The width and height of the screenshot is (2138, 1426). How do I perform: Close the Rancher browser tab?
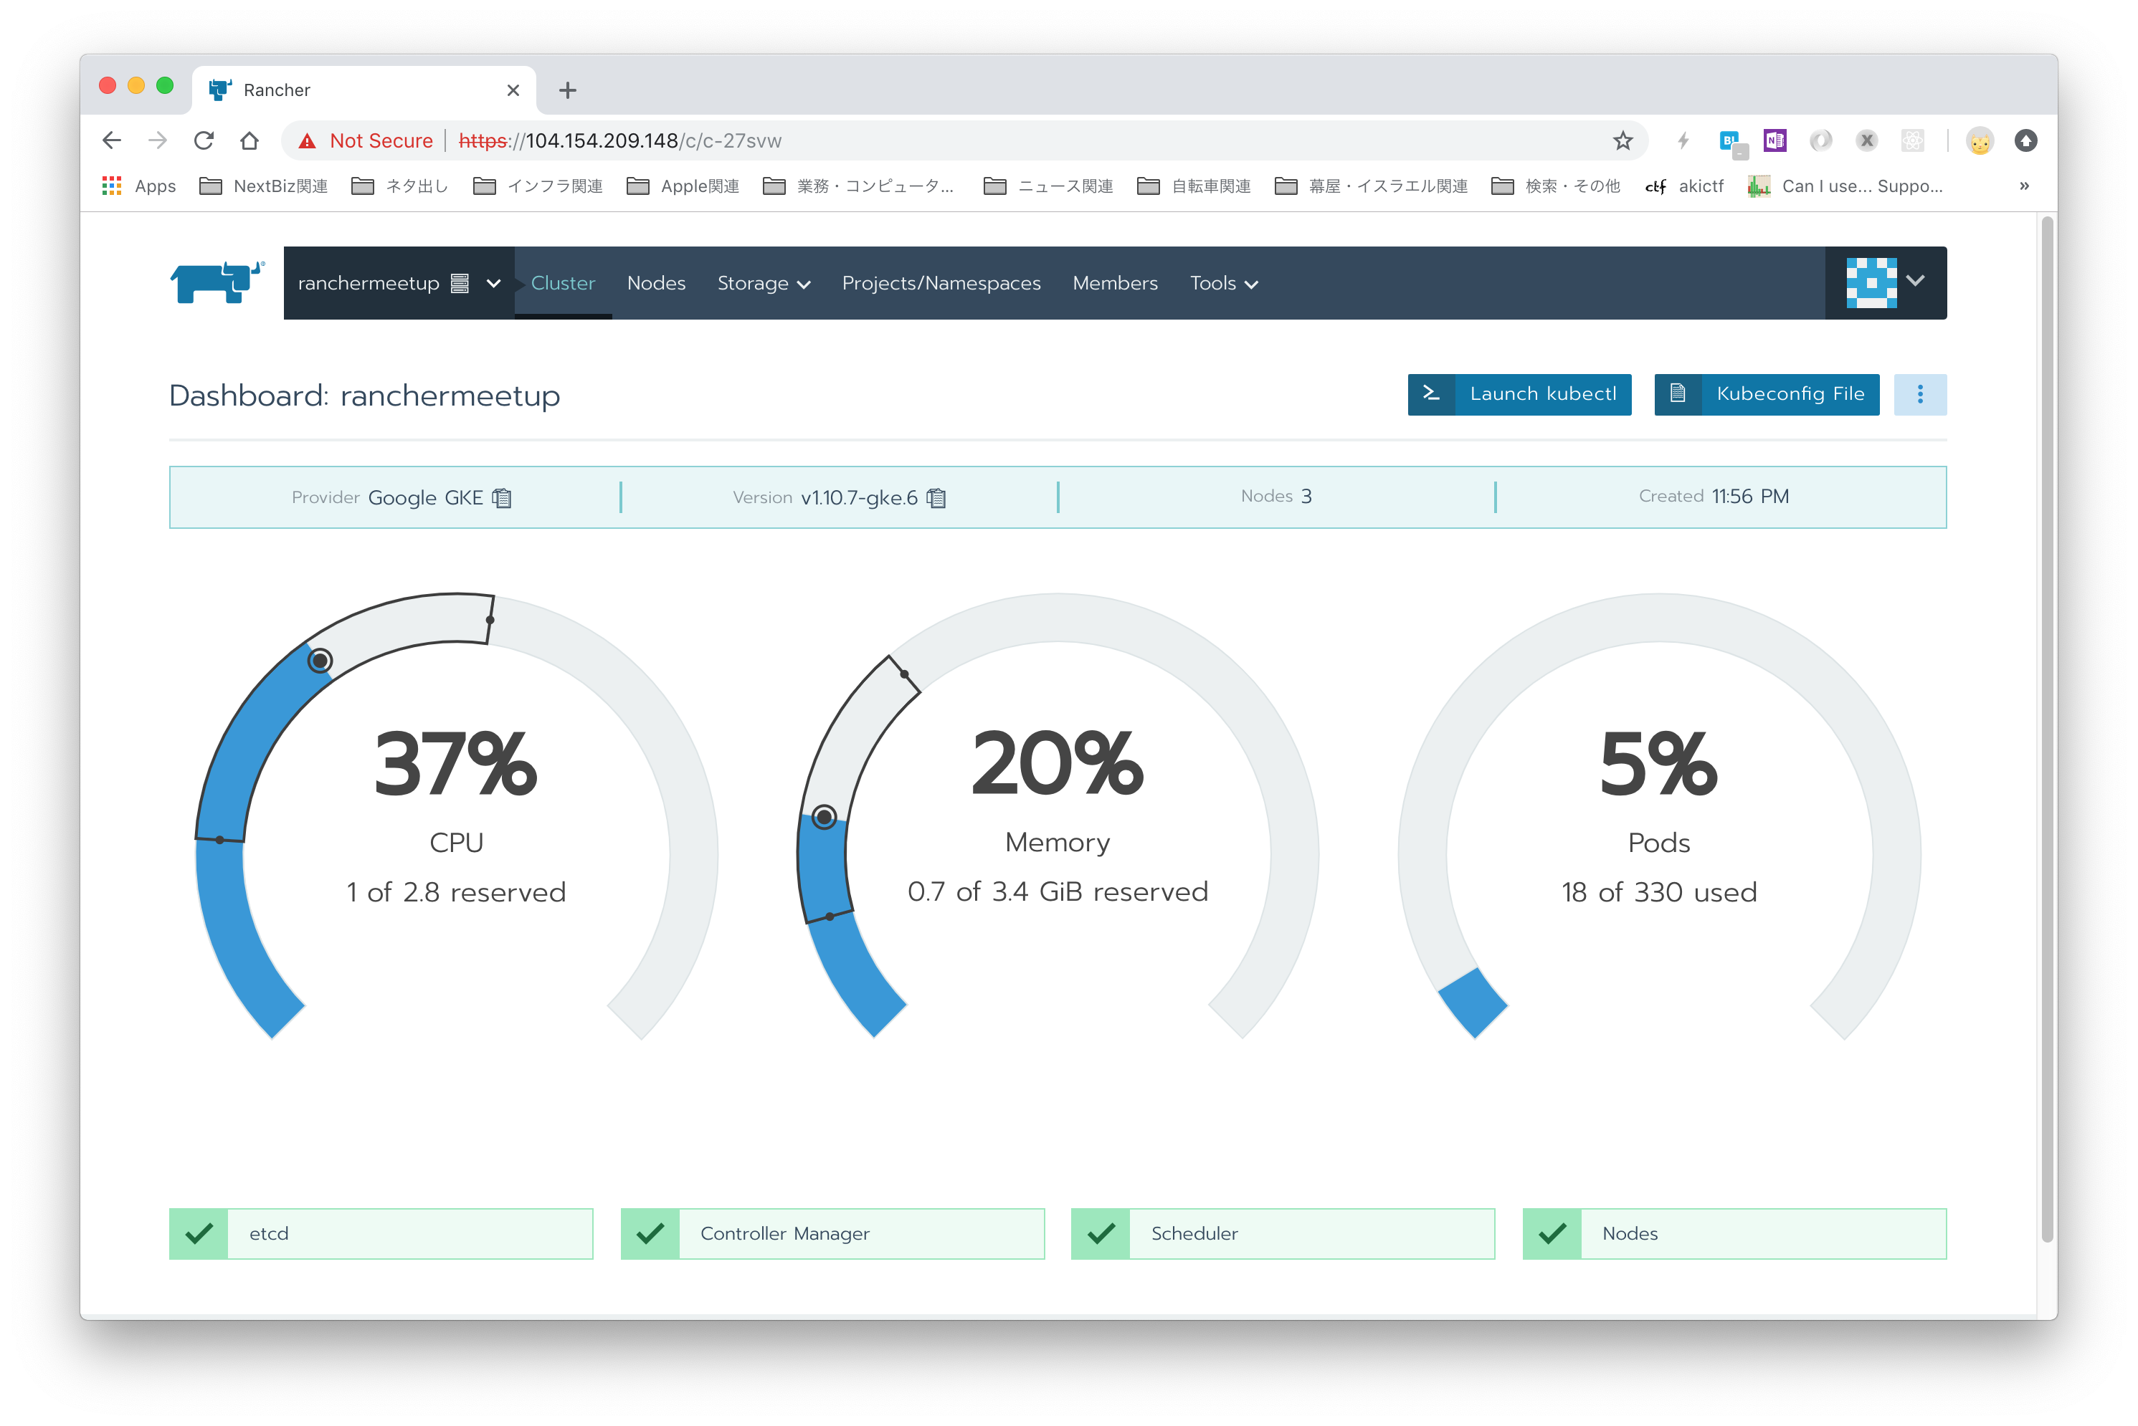(x=512, y=90)
